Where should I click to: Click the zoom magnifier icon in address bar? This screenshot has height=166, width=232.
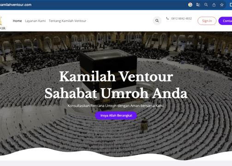(x=206, y=5)
